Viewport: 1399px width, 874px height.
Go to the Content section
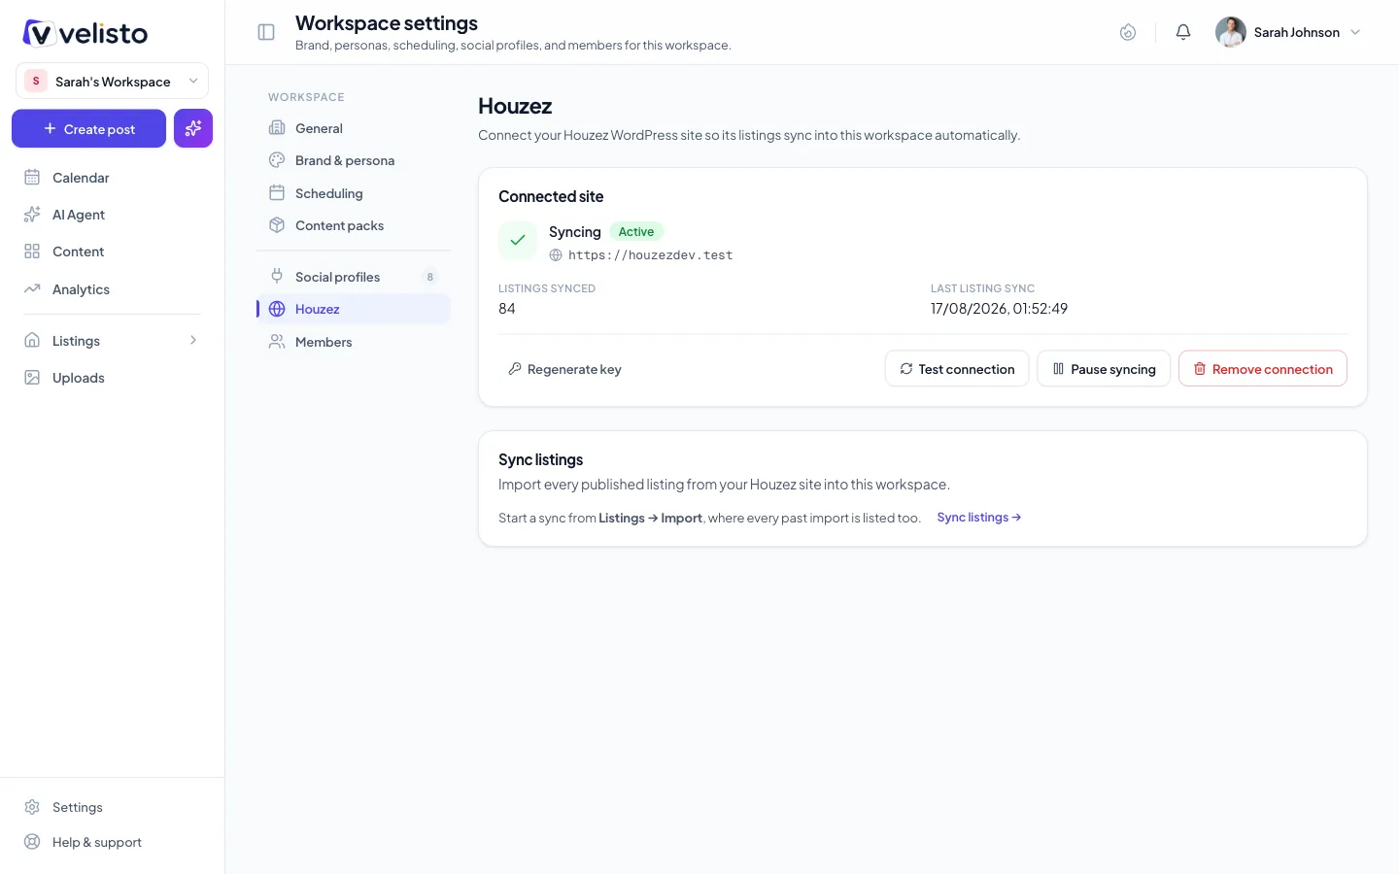[x=112, y=252]
